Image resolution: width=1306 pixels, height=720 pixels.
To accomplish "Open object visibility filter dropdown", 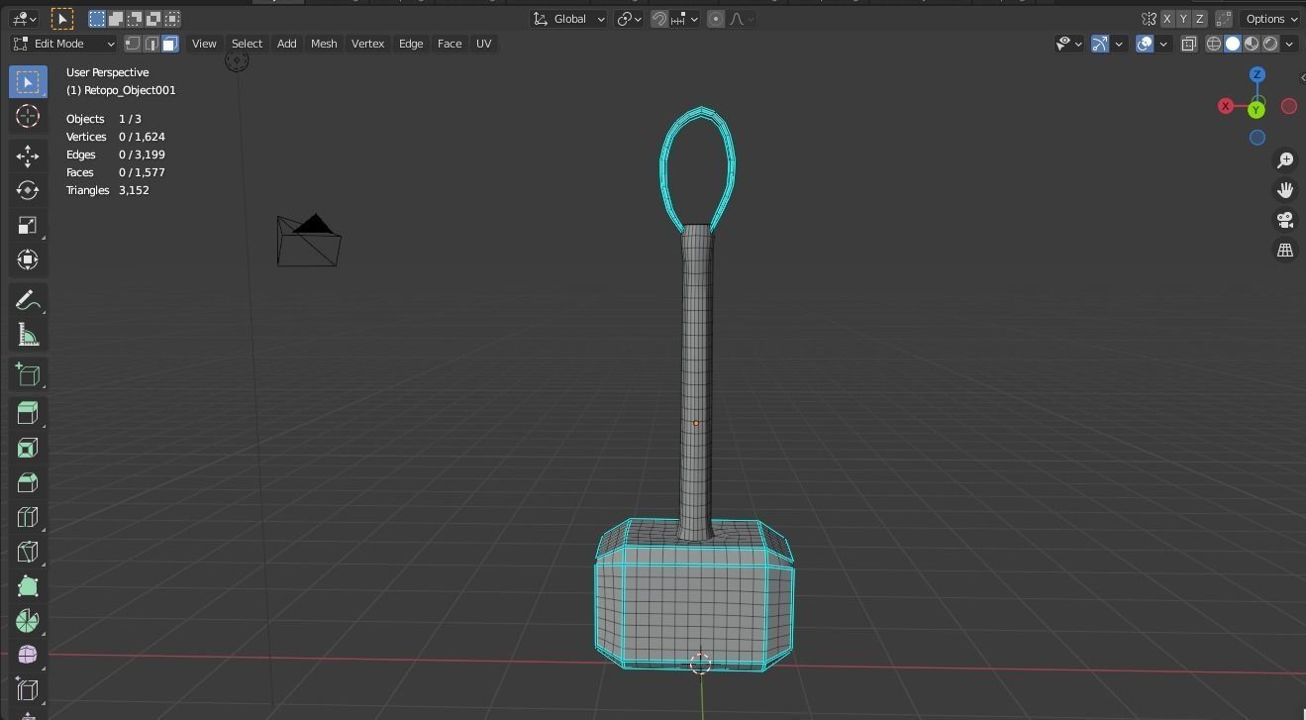I will point(1068,44).
